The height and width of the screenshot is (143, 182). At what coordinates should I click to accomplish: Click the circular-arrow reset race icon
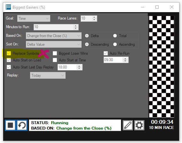(22, 125)
